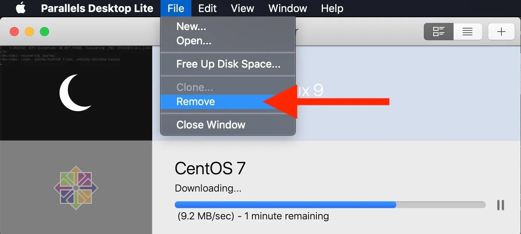Switch to compact list view icon
The height and width of the screenshot is (234, 521).
pos(468,32)
